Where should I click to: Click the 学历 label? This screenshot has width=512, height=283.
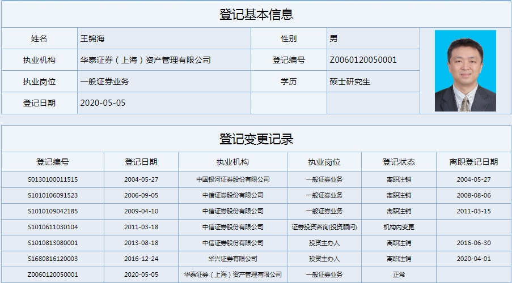click(x=289, y=82)
